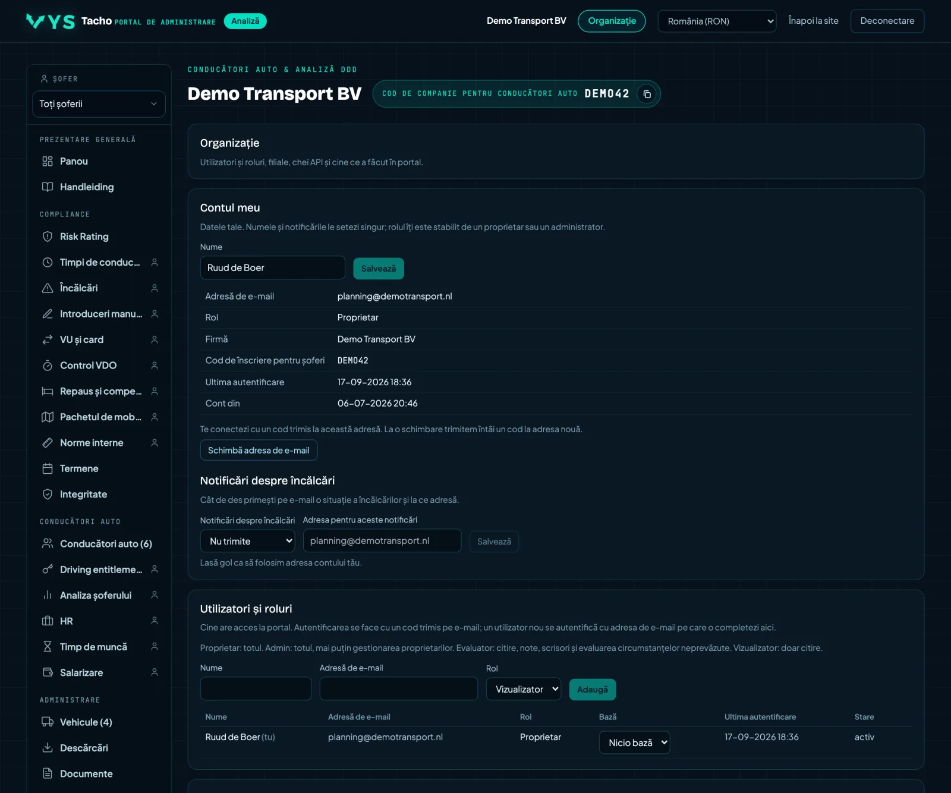Click the notification address field
The height and width of the screenshot is (793, 951).
[x=382, y=540]
